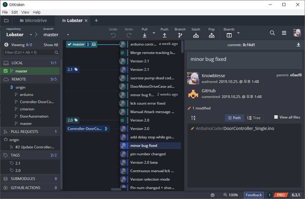Open ArduinoCode/DoorController_Single.ino file
Screen dimensions: 305x199
[x=235, y=128]
